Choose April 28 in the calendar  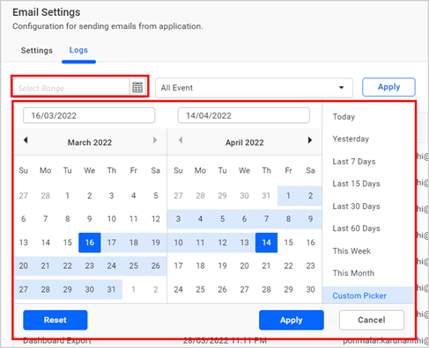pos(266,289)
